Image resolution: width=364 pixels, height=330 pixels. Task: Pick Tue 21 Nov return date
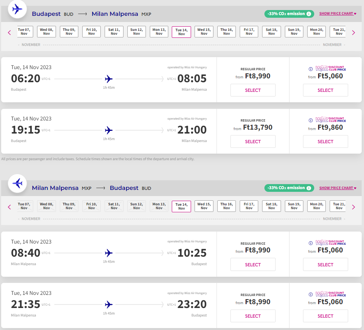(338, 206)
